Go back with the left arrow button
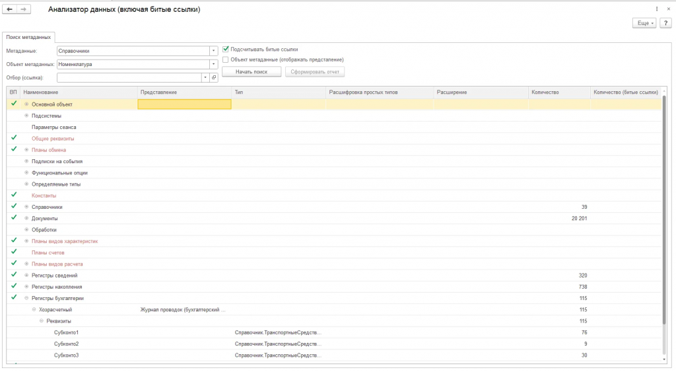 click(x=9, y=9)
